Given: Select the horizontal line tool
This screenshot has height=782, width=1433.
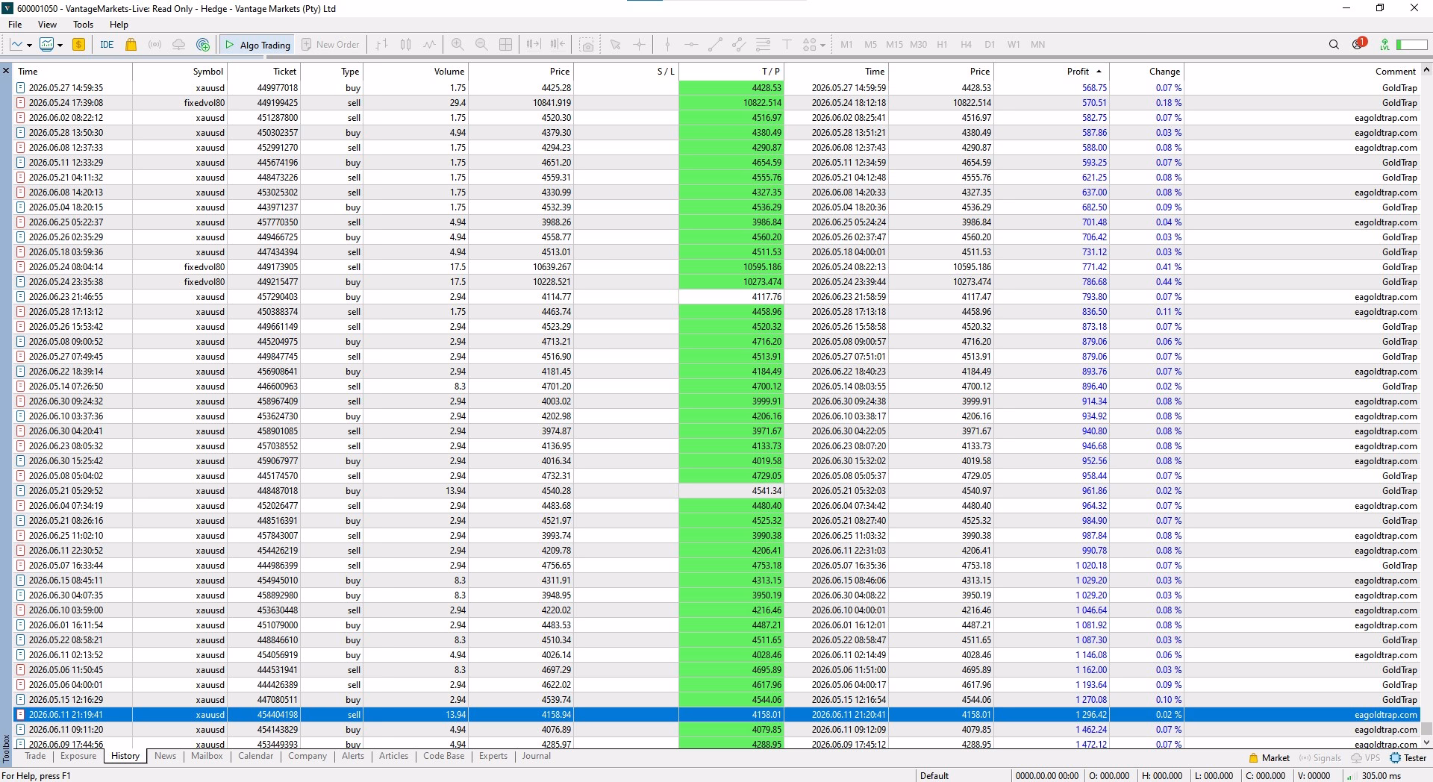Looking at the screenshot, I should coord(691,45).
